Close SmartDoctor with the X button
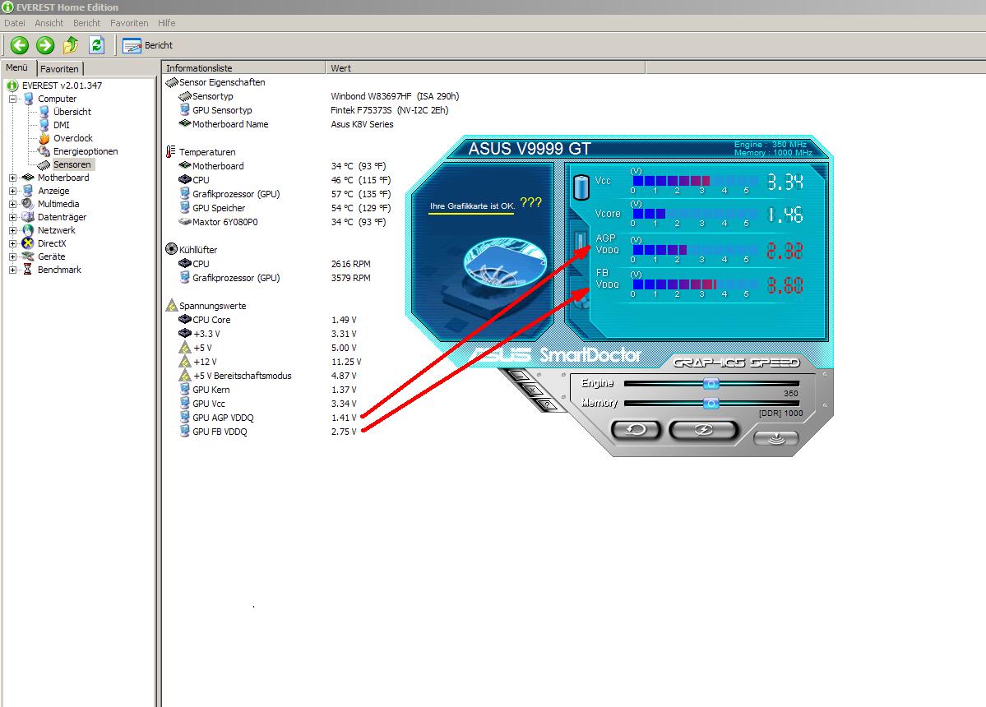 point(533,390)
